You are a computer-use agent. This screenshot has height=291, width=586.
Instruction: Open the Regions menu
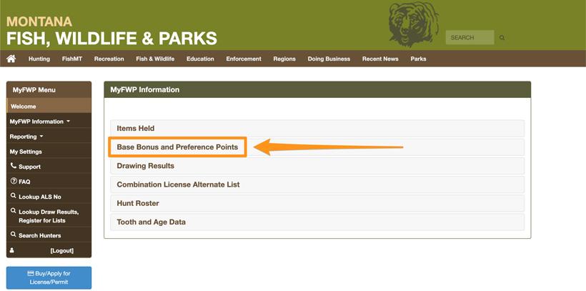tap(284, 59)
